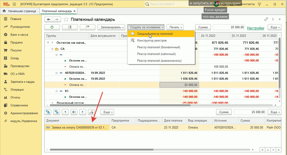This screenshot has width=287, height=155.
Task: Refresh the calendar with green arrow button
Action: pyautogui.click(x=52, y=27)
